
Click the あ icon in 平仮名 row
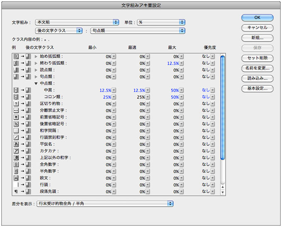pos(16,144)
